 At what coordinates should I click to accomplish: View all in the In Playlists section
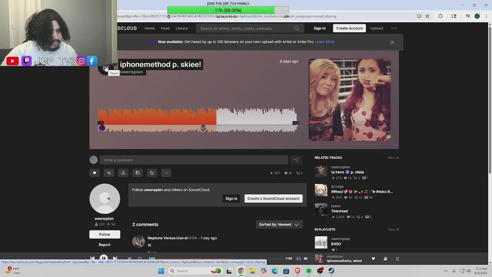coord(393,230)
